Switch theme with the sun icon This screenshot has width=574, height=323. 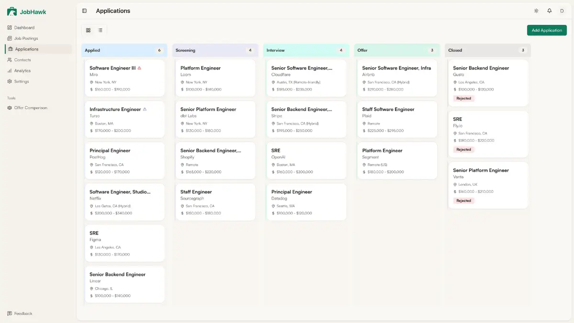536,11
